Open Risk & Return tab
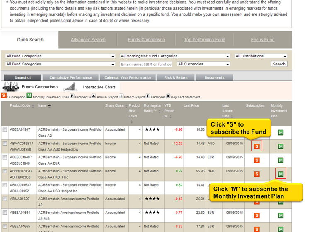310x232 pixels. [x=176, y=77]
